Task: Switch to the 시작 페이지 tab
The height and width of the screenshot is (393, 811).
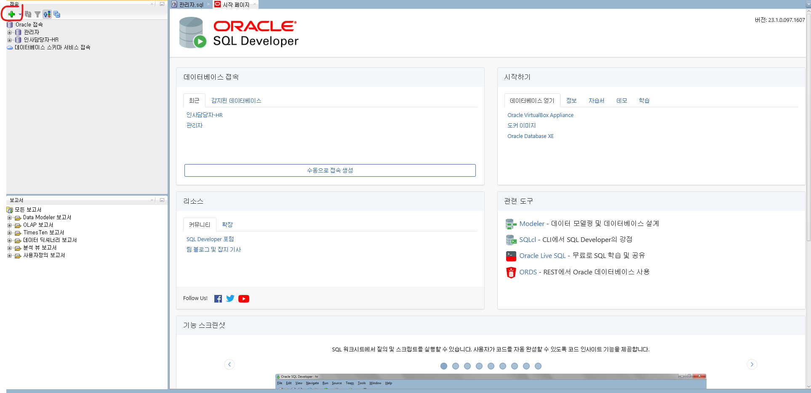Action: click(x=235, y=5)
